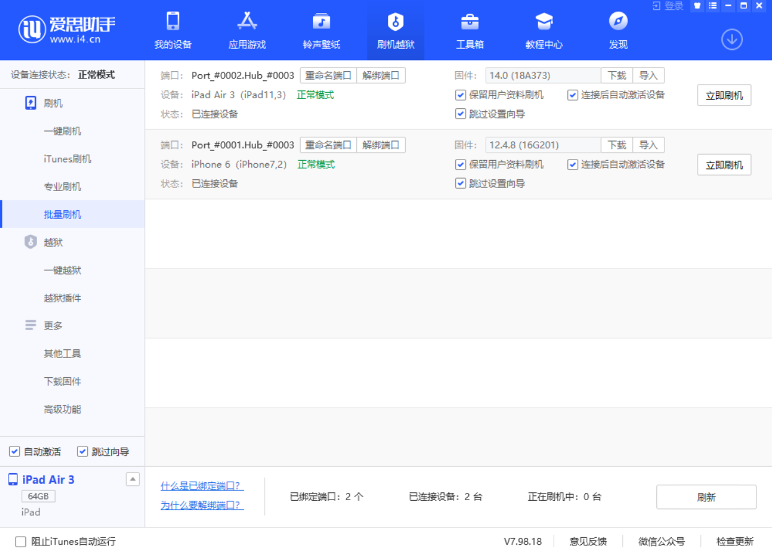
Task: Click 立即刷机 for iPad Air 3
Action: pyautogui.click(x=724, y=95)
